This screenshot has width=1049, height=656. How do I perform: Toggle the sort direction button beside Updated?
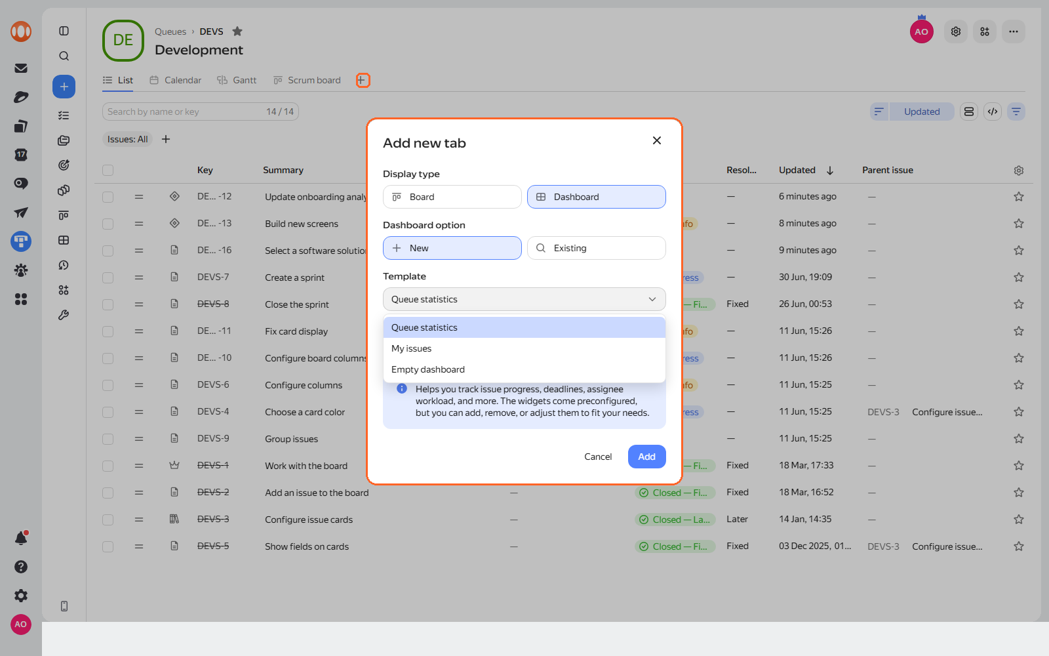coord(879,112)
